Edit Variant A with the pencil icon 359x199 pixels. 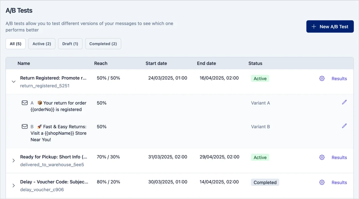tap(344, 102)
